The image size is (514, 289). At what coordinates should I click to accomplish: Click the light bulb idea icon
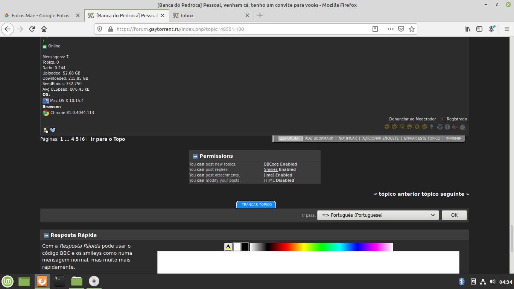pyautogui.click(x=432, y=127)
